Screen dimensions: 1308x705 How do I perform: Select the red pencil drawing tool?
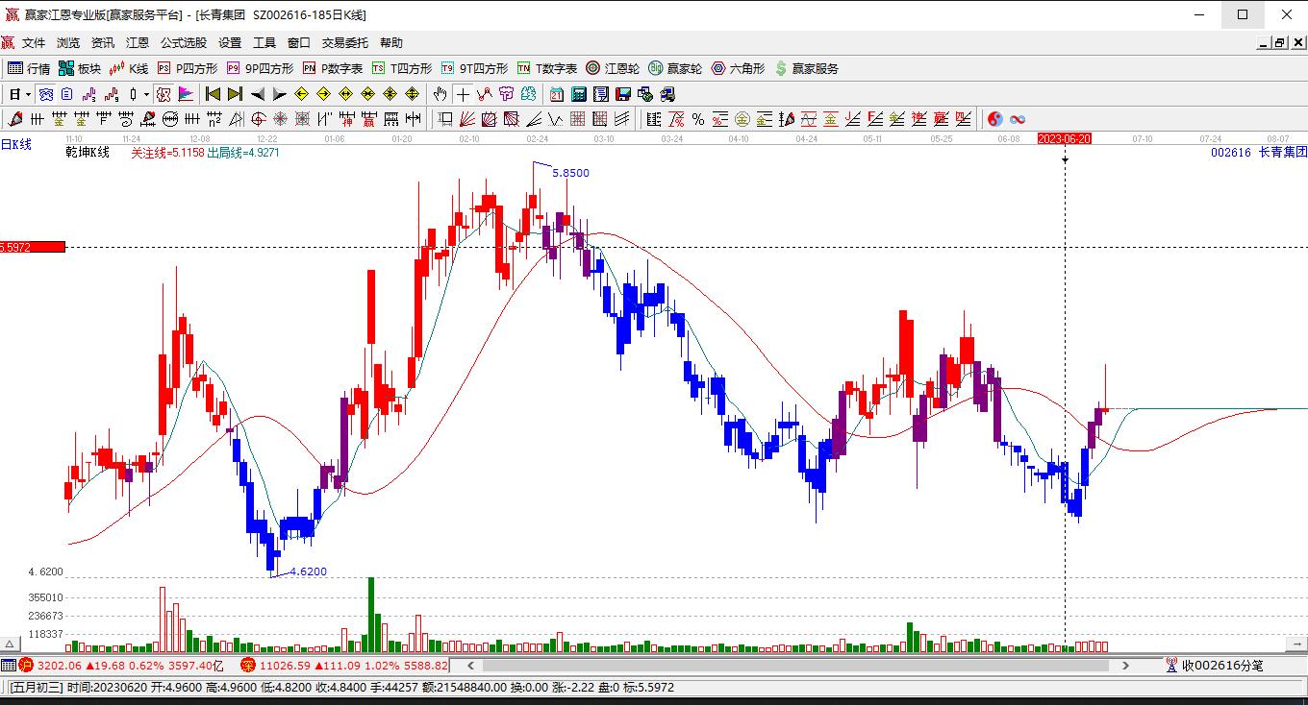[15, 119]
